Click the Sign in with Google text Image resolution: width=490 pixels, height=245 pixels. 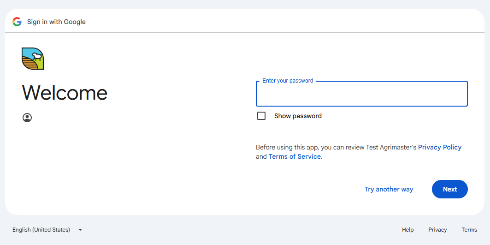click(x=56, y=22)
